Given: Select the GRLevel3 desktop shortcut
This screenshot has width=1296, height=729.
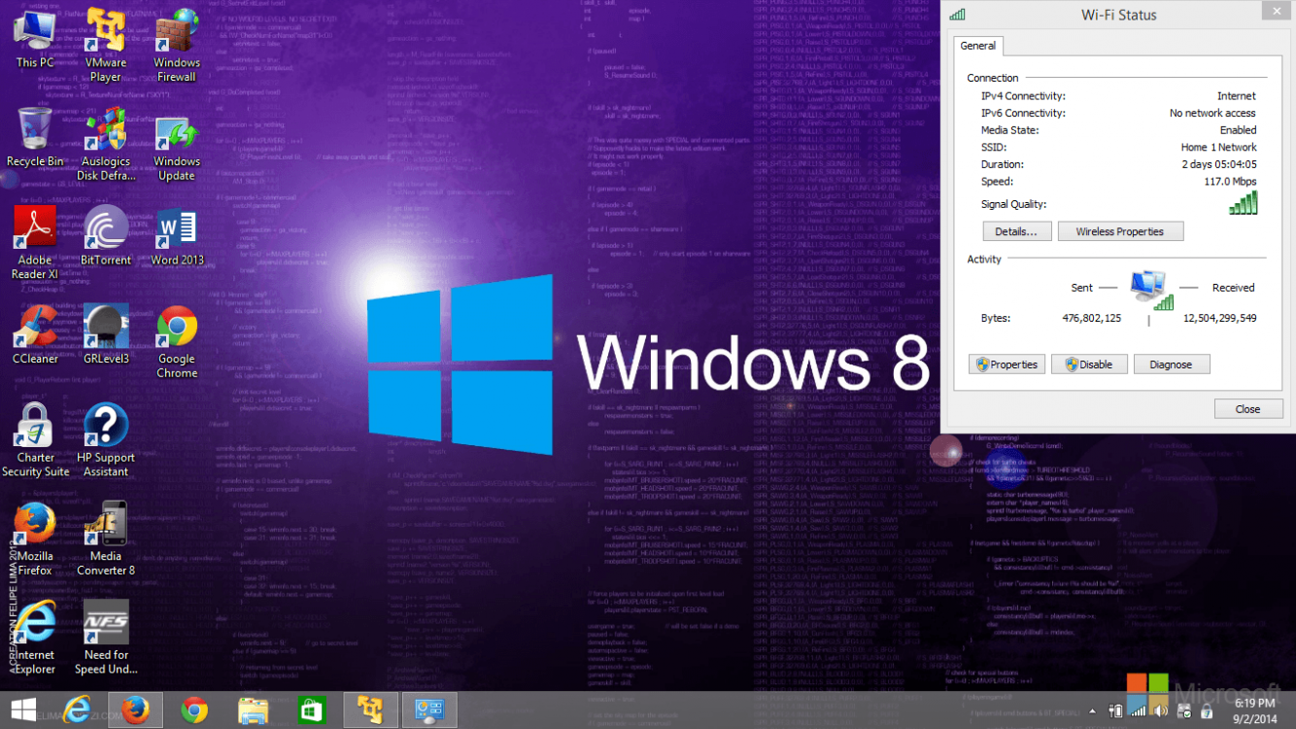Looking at the screenshot, I should coord(105,334).
